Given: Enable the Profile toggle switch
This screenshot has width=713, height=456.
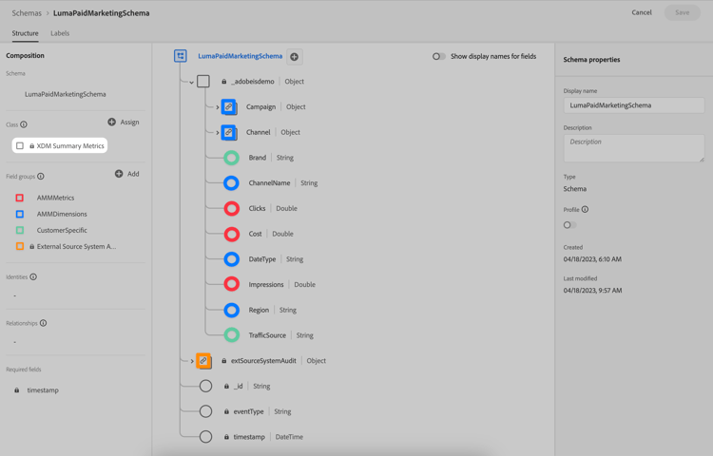Looking at the screenshot, I should coord(569,225).
